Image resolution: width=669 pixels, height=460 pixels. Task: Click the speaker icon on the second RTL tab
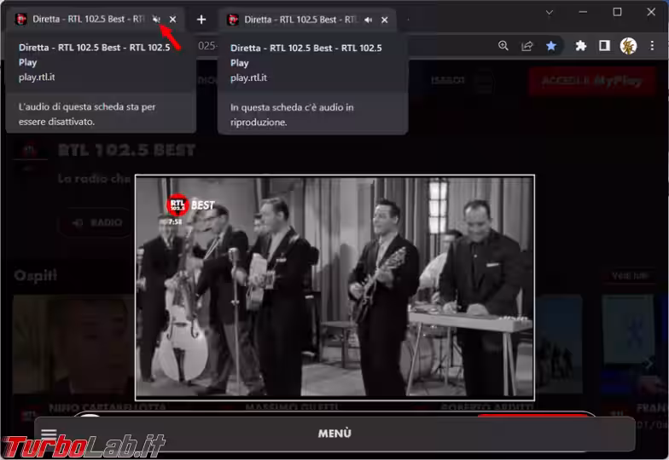pos(369,20)
